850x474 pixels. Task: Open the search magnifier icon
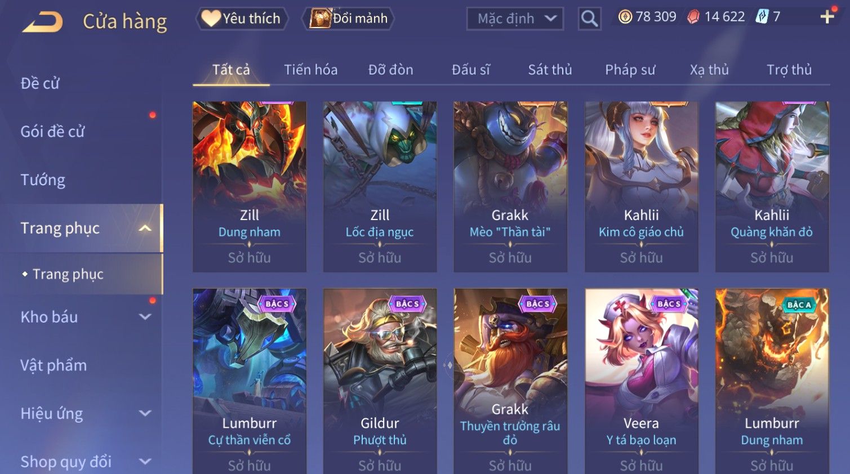589,19
